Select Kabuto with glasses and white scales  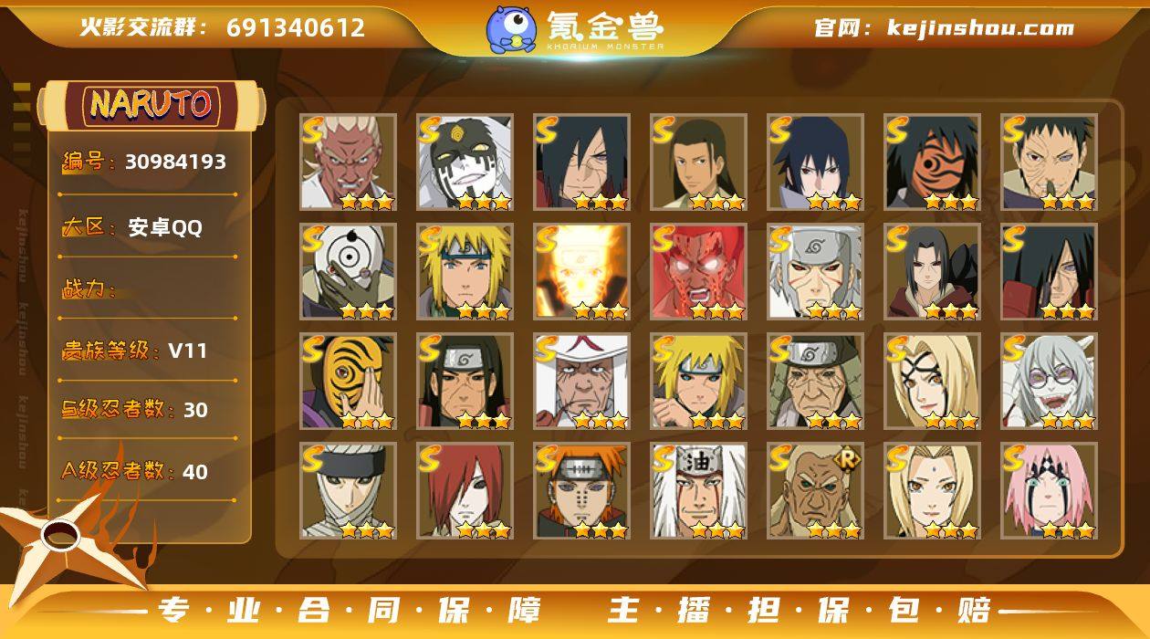coord(1049,382)
